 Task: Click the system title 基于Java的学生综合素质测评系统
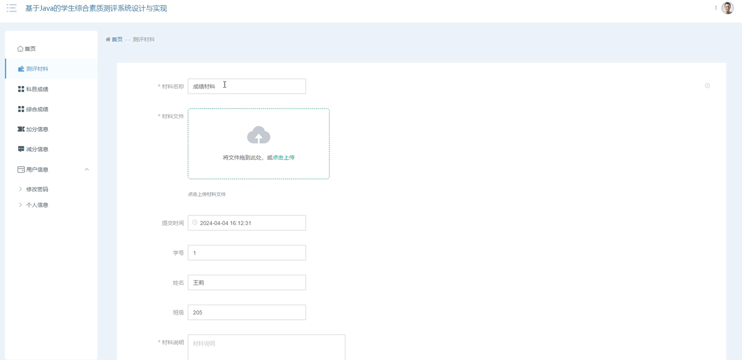(96, 8)
